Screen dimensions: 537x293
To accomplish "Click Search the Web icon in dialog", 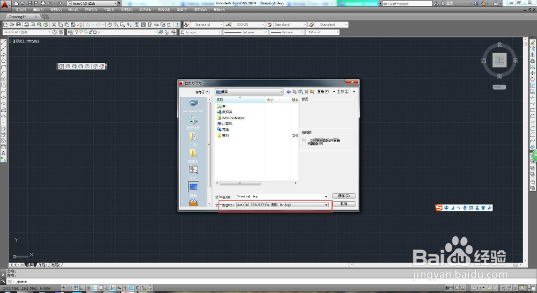I will click(300, 92).
